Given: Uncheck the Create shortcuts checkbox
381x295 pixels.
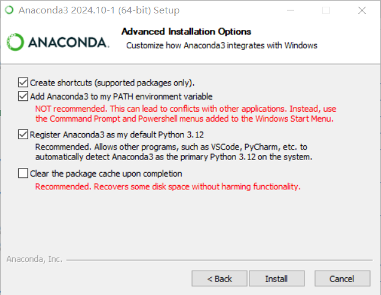Looking at the screenshot, I should coord(23,82).
